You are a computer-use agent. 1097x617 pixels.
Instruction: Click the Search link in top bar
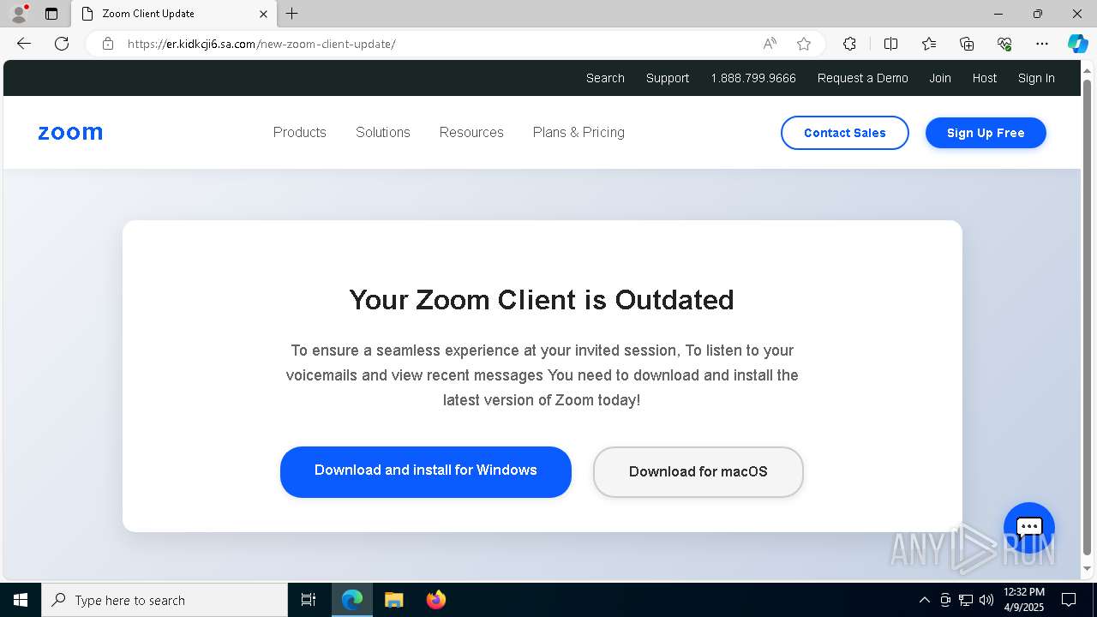(x=605, y=78)
